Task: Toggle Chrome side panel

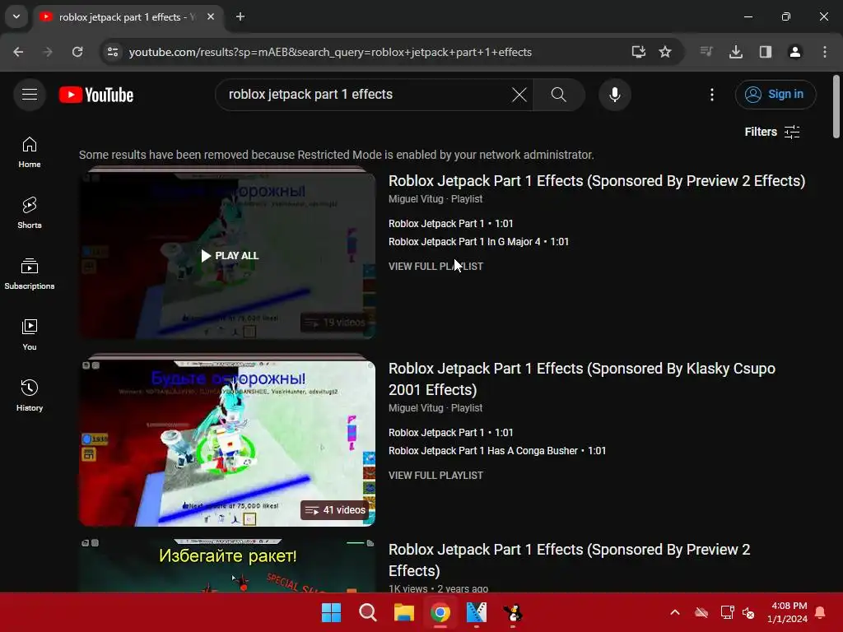Action: (766, 52)
